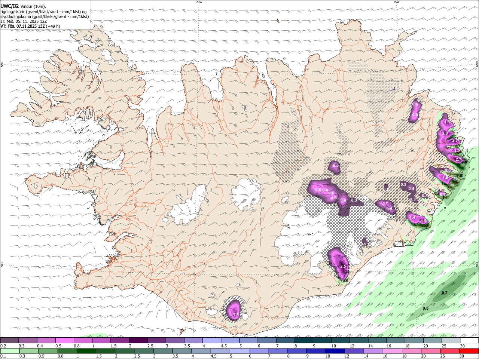Click the 1.5 label under top legend row

(113, 346)
